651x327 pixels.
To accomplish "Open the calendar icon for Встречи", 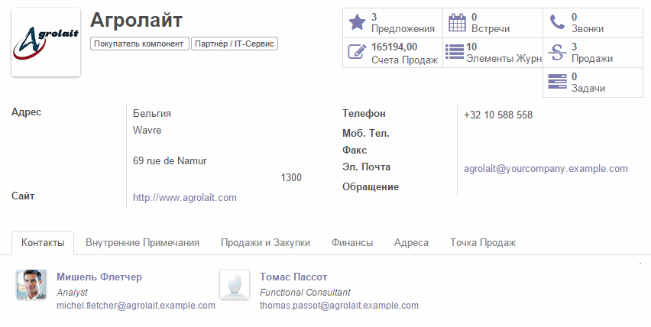I will 457,22.
